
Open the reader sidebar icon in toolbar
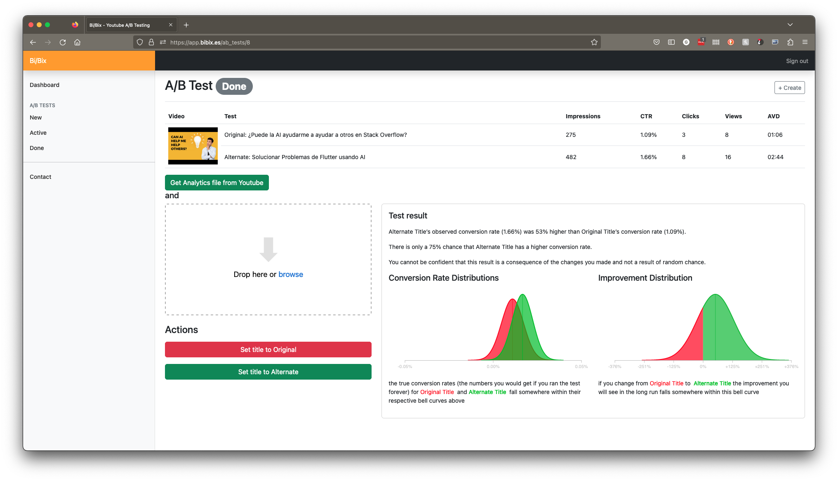point(671,42)
